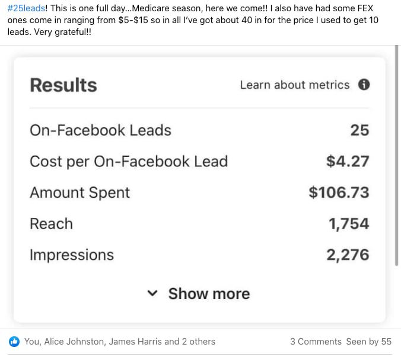Click the 1,754 reach value
The image size is (401, 357).
tap(349, 224)
